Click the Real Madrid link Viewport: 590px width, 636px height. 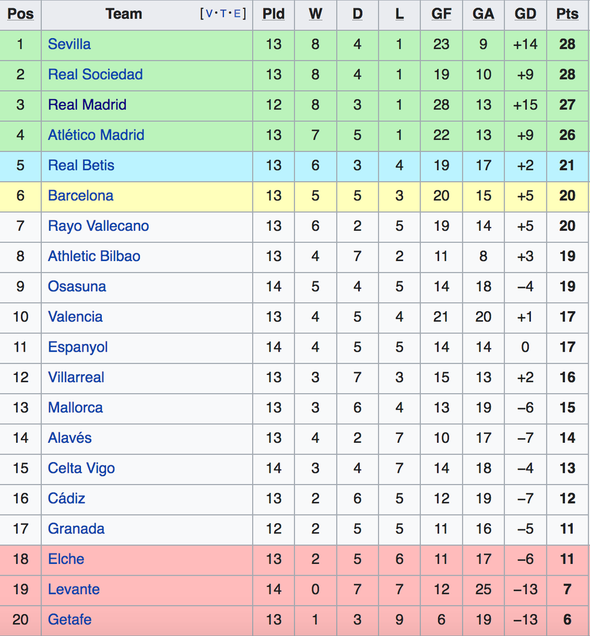pyautogui.click(x=87, y=105)
